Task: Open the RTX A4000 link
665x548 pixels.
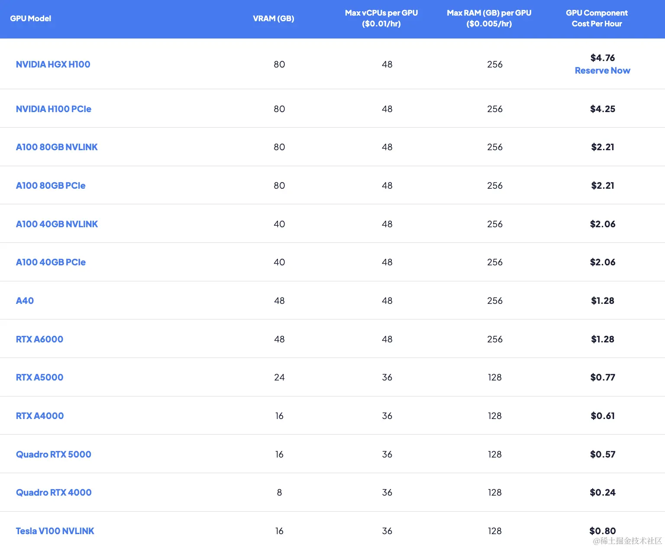Action: [x=40, y=416]
